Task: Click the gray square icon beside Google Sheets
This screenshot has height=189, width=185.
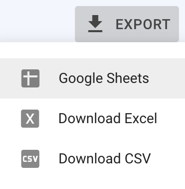Action: (30, 78)
